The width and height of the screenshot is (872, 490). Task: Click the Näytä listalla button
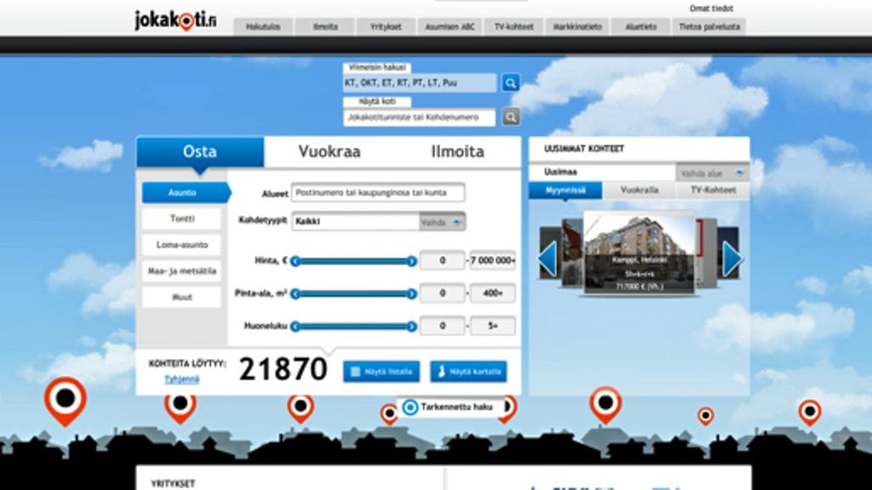click(x=381, y=372)
